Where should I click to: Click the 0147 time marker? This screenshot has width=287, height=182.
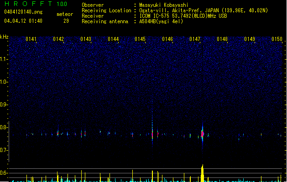tap(195, 39)
